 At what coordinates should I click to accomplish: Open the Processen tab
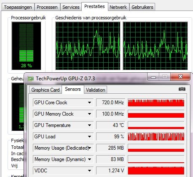pyautogui.click(x=47, y=7)
